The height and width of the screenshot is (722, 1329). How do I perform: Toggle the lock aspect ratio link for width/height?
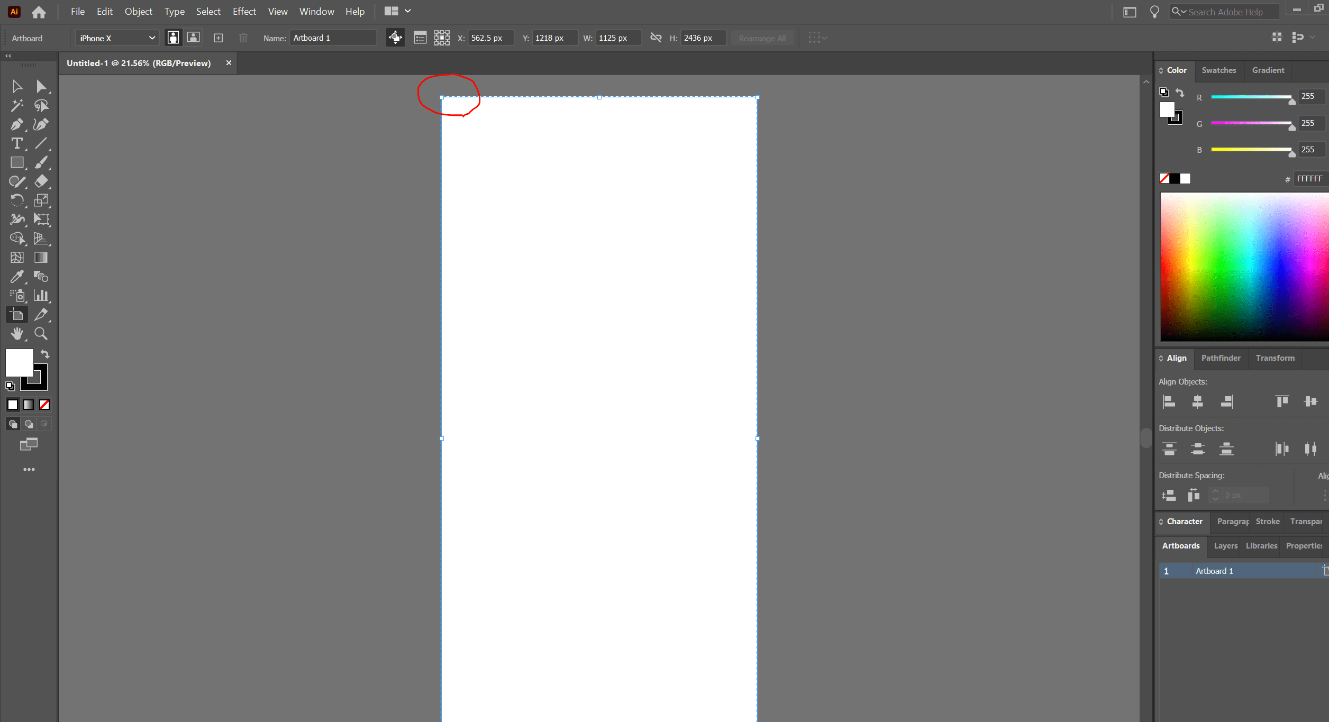[656, 38]
